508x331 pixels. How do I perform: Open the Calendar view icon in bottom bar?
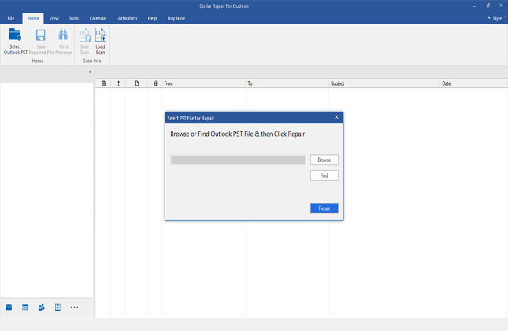pyautogui.click(x=25, y=307)
